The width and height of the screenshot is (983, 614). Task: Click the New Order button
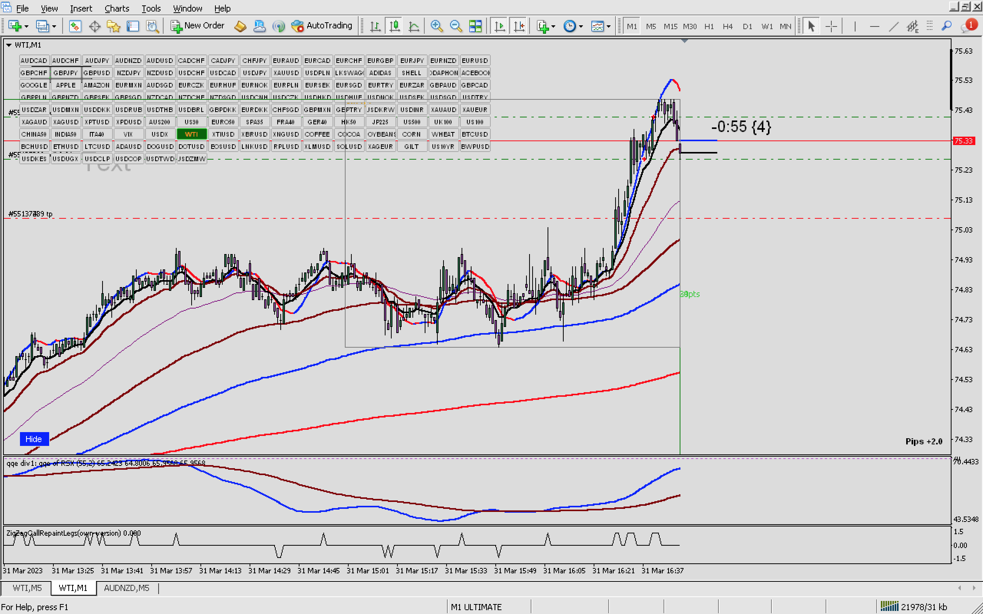[x=197, y=26]
